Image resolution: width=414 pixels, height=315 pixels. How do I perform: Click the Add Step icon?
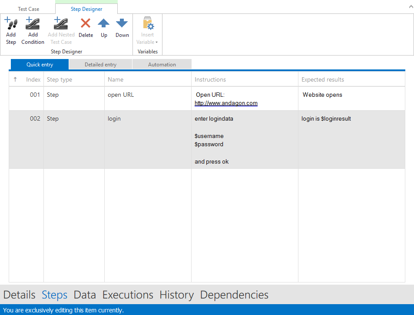tap(11, 24)
